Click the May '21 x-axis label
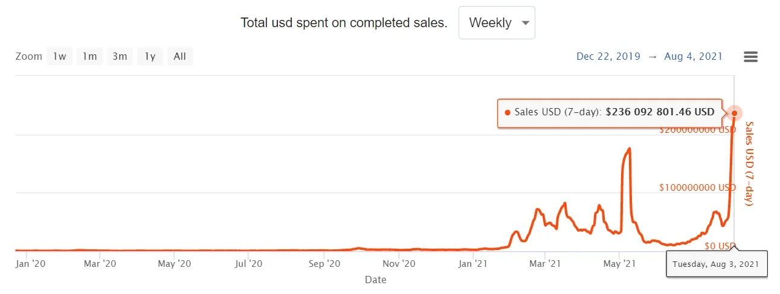The image size is (780, 294). [x=620, y=263]
